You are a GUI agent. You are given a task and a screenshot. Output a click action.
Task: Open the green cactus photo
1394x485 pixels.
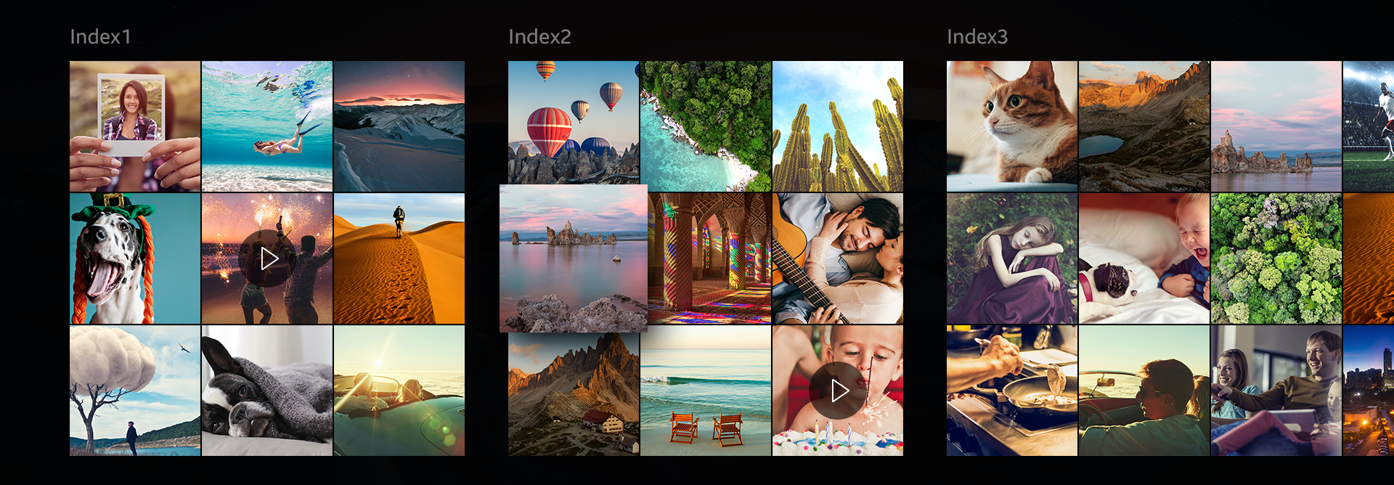tap(838, 126)
